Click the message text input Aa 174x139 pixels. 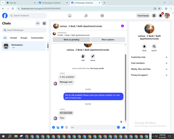93,128
